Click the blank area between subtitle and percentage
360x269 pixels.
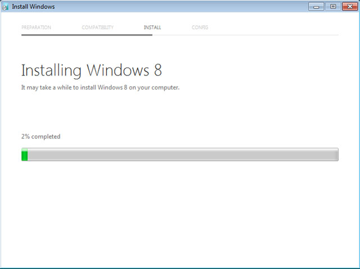[180, 113]
